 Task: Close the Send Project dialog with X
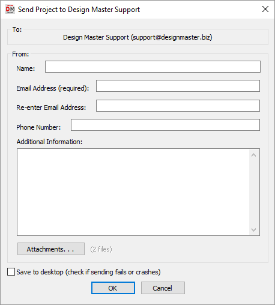265,9
